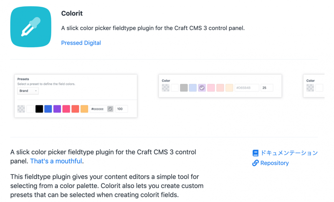Image resolution: width=334 pixels, height=202 pixels.
Task: Click the #cccccc hex color field
Action: pyautogui.click(x=98, y=109)
